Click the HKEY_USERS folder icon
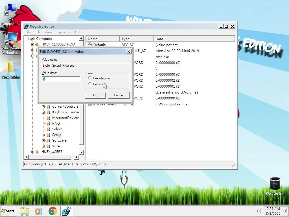 [x=38, y=152]
